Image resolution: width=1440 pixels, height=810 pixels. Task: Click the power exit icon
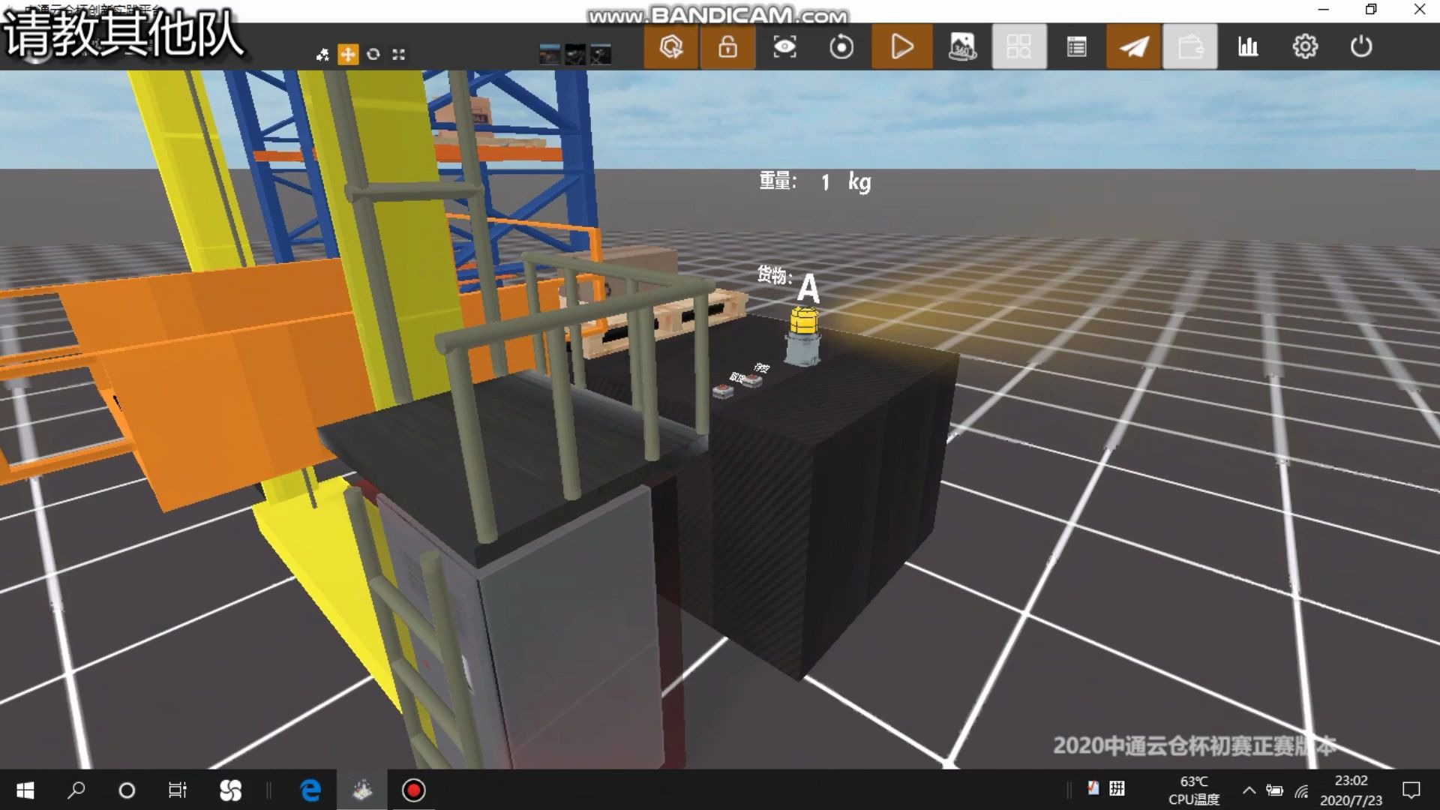tap(1361, 47)
